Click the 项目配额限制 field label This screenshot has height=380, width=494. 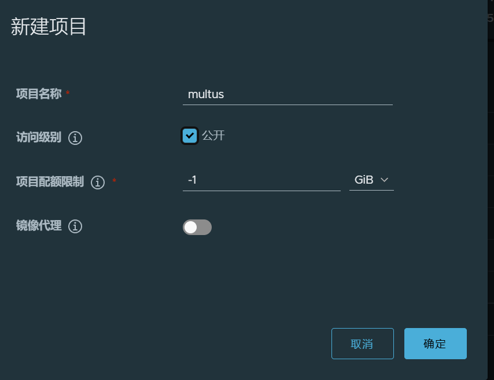point(50,181)
